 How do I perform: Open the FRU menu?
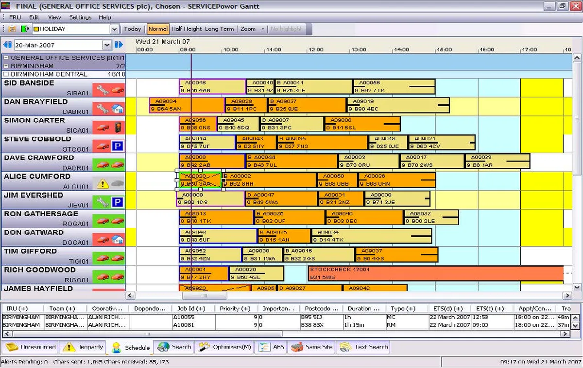tap(15, 17)
